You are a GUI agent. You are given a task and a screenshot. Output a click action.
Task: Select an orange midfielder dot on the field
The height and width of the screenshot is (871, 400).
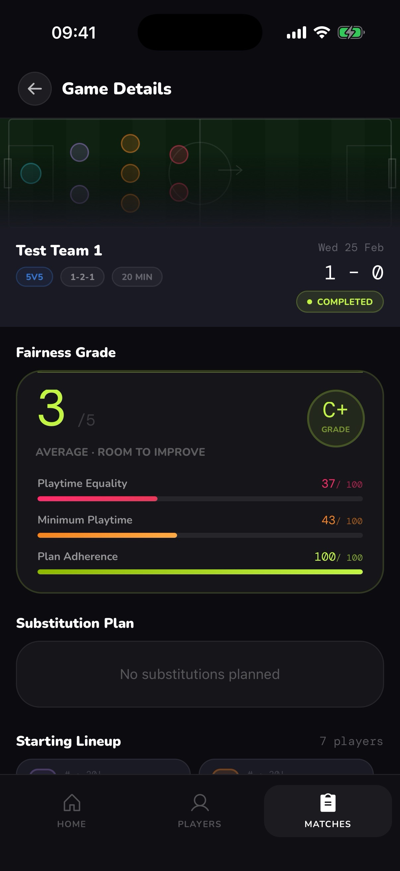coord(130,172)
